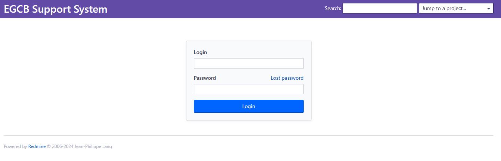
Task: Click the "Search:" label in the header
Action: click(333, 9)
